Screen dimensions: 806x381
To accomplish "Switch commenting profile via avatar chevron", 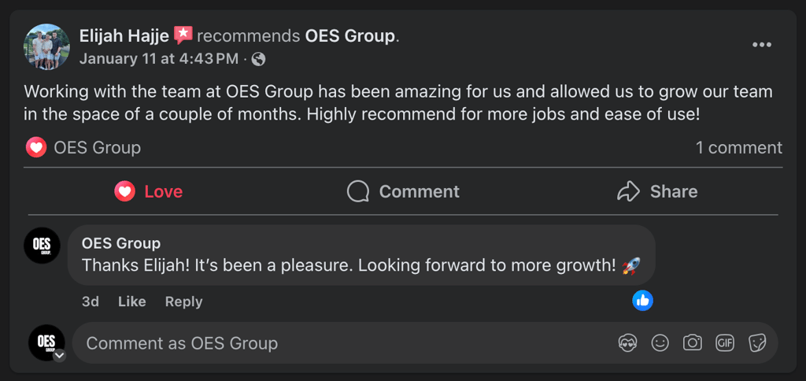I will (59, 355).
